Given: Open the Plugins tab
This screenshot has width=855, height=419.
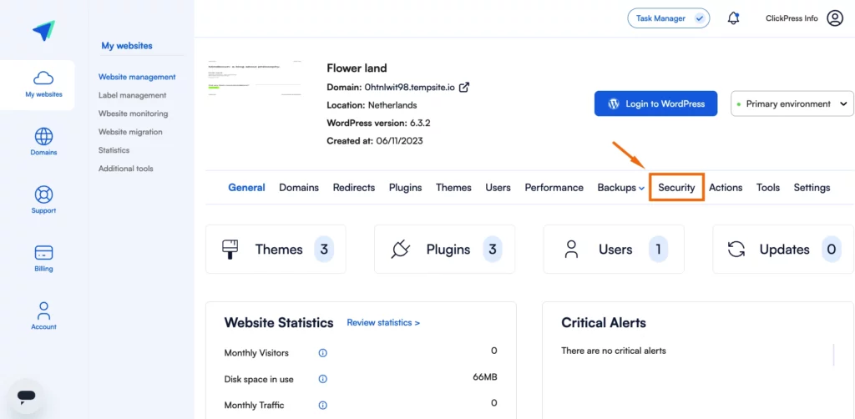Looking at the screenshot, I should point(405,188).
